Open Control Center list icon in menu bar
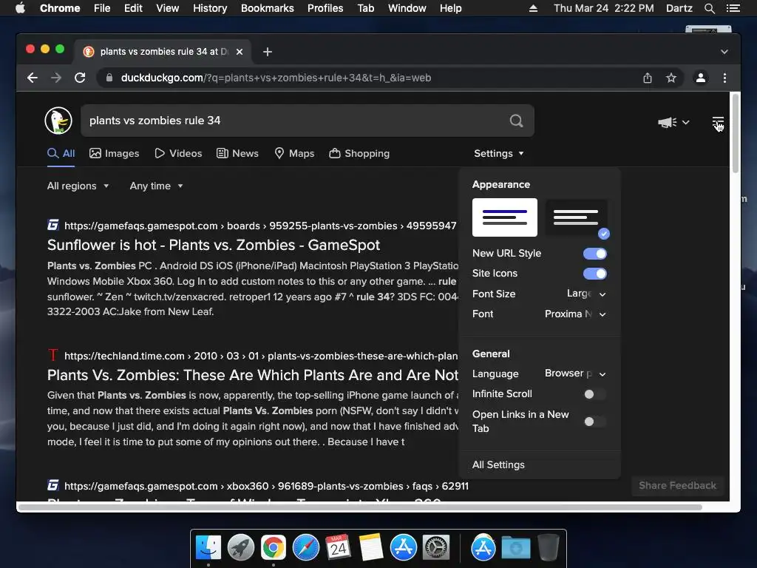 point(733,8)
